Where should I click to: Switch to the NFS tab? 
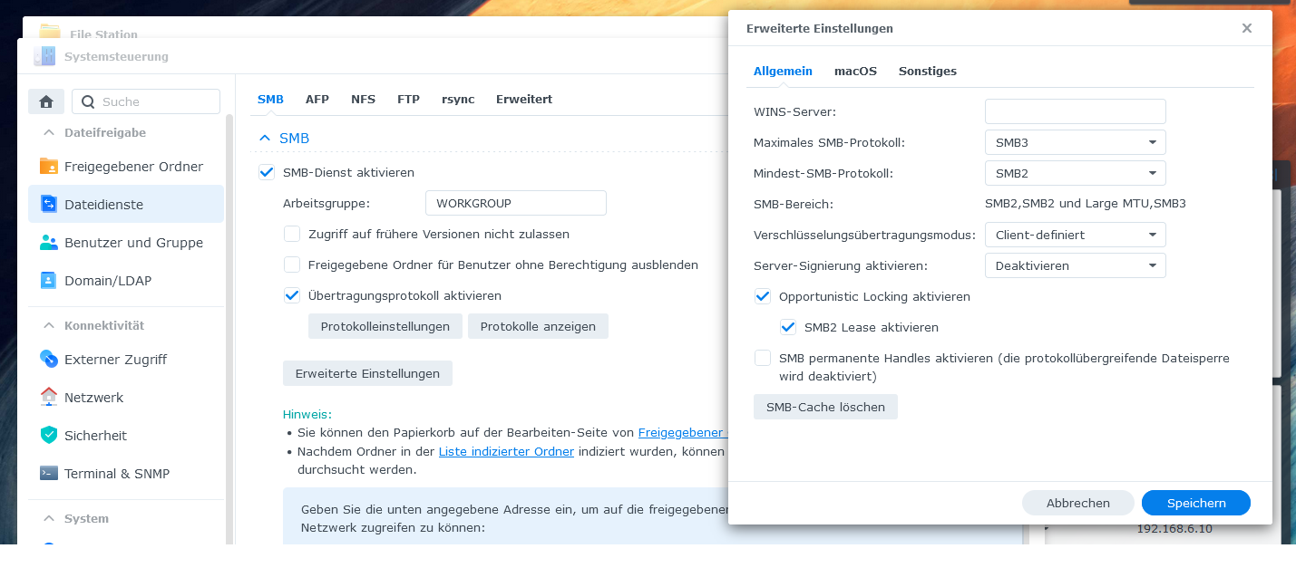(x=363, y=99)
